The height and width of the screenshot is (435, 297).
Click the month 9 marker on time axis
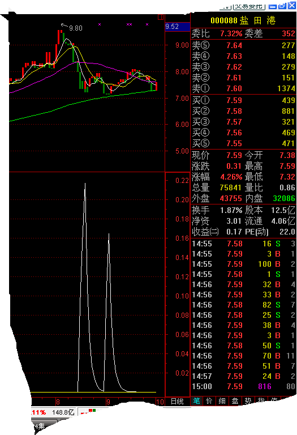point(108,402)
